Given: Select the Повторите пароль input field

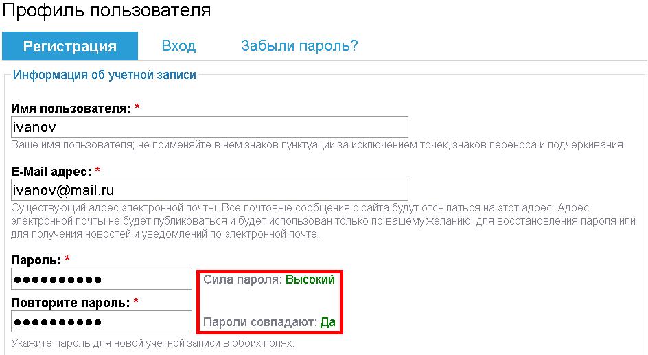Looking at the screenshot, I should [102, 321].
